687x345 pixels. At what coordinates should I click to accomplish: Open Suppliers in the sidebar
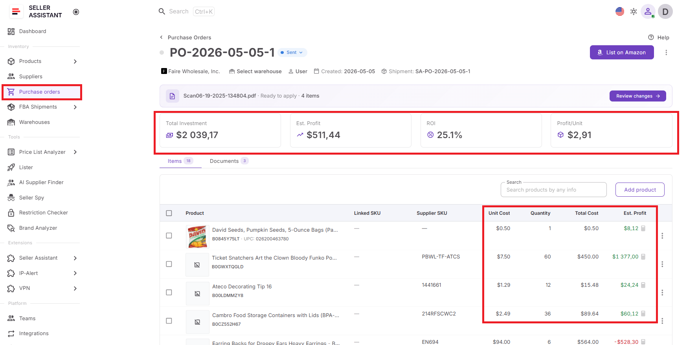[x=31, y=76]
